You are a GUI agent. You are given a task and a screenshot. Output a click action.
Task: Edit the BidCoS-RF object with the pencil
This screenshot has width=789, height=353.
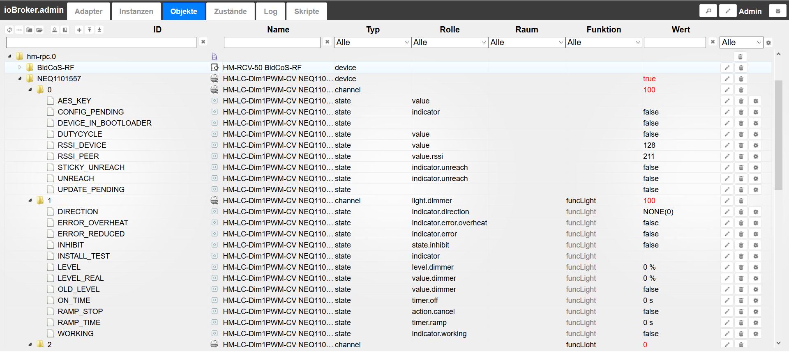[727, 68]
